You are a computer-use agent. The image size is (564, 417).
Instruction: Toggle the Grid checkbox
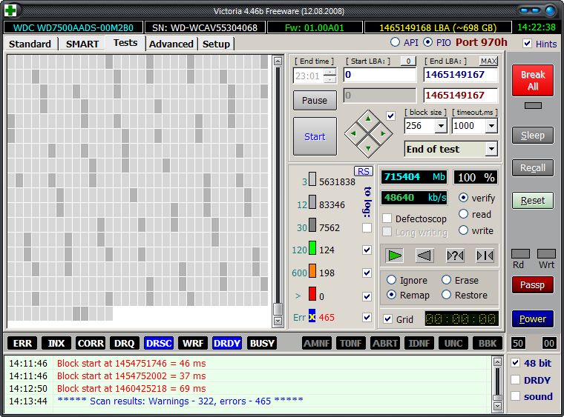(387, 319)
